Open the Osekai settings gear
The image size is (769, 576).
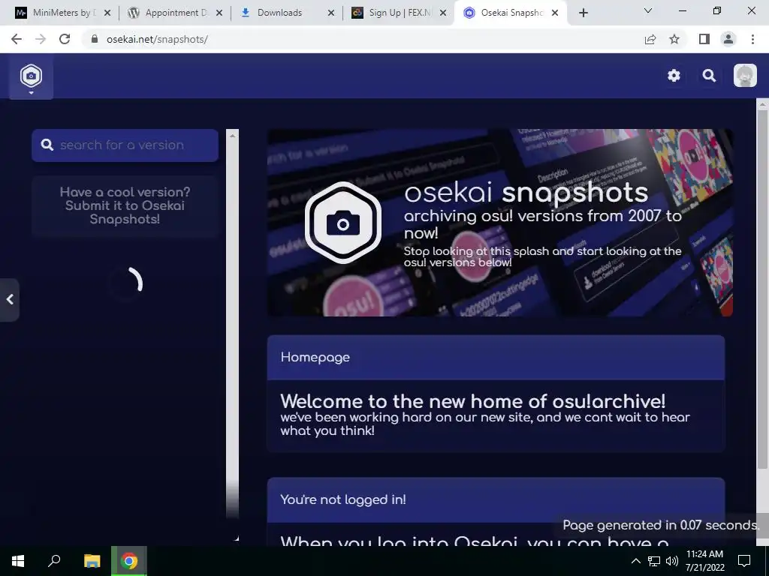(x=674, y=76)
